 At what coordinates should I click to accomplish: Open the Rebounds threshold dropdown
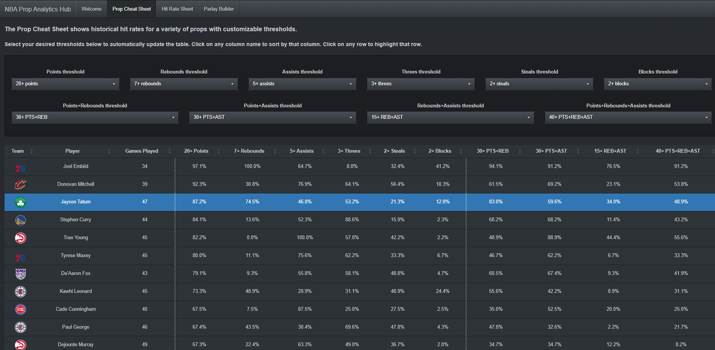pyautogui.click(x=184, y=84)
